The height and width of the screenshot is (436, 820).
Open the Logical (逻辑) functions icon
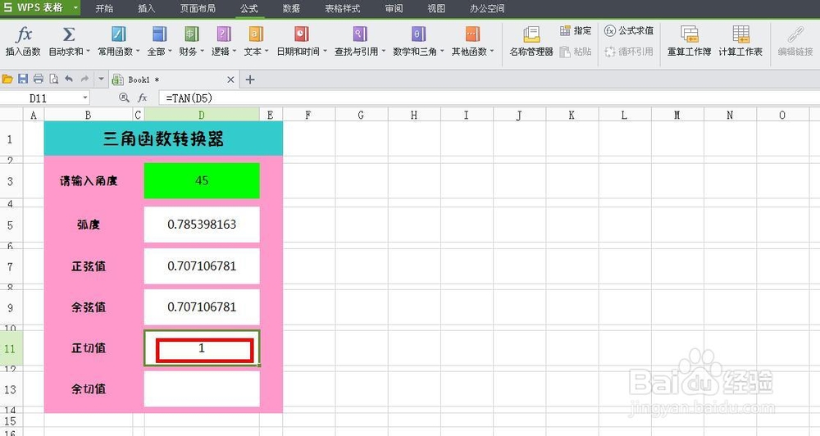(x=224, y=34)
